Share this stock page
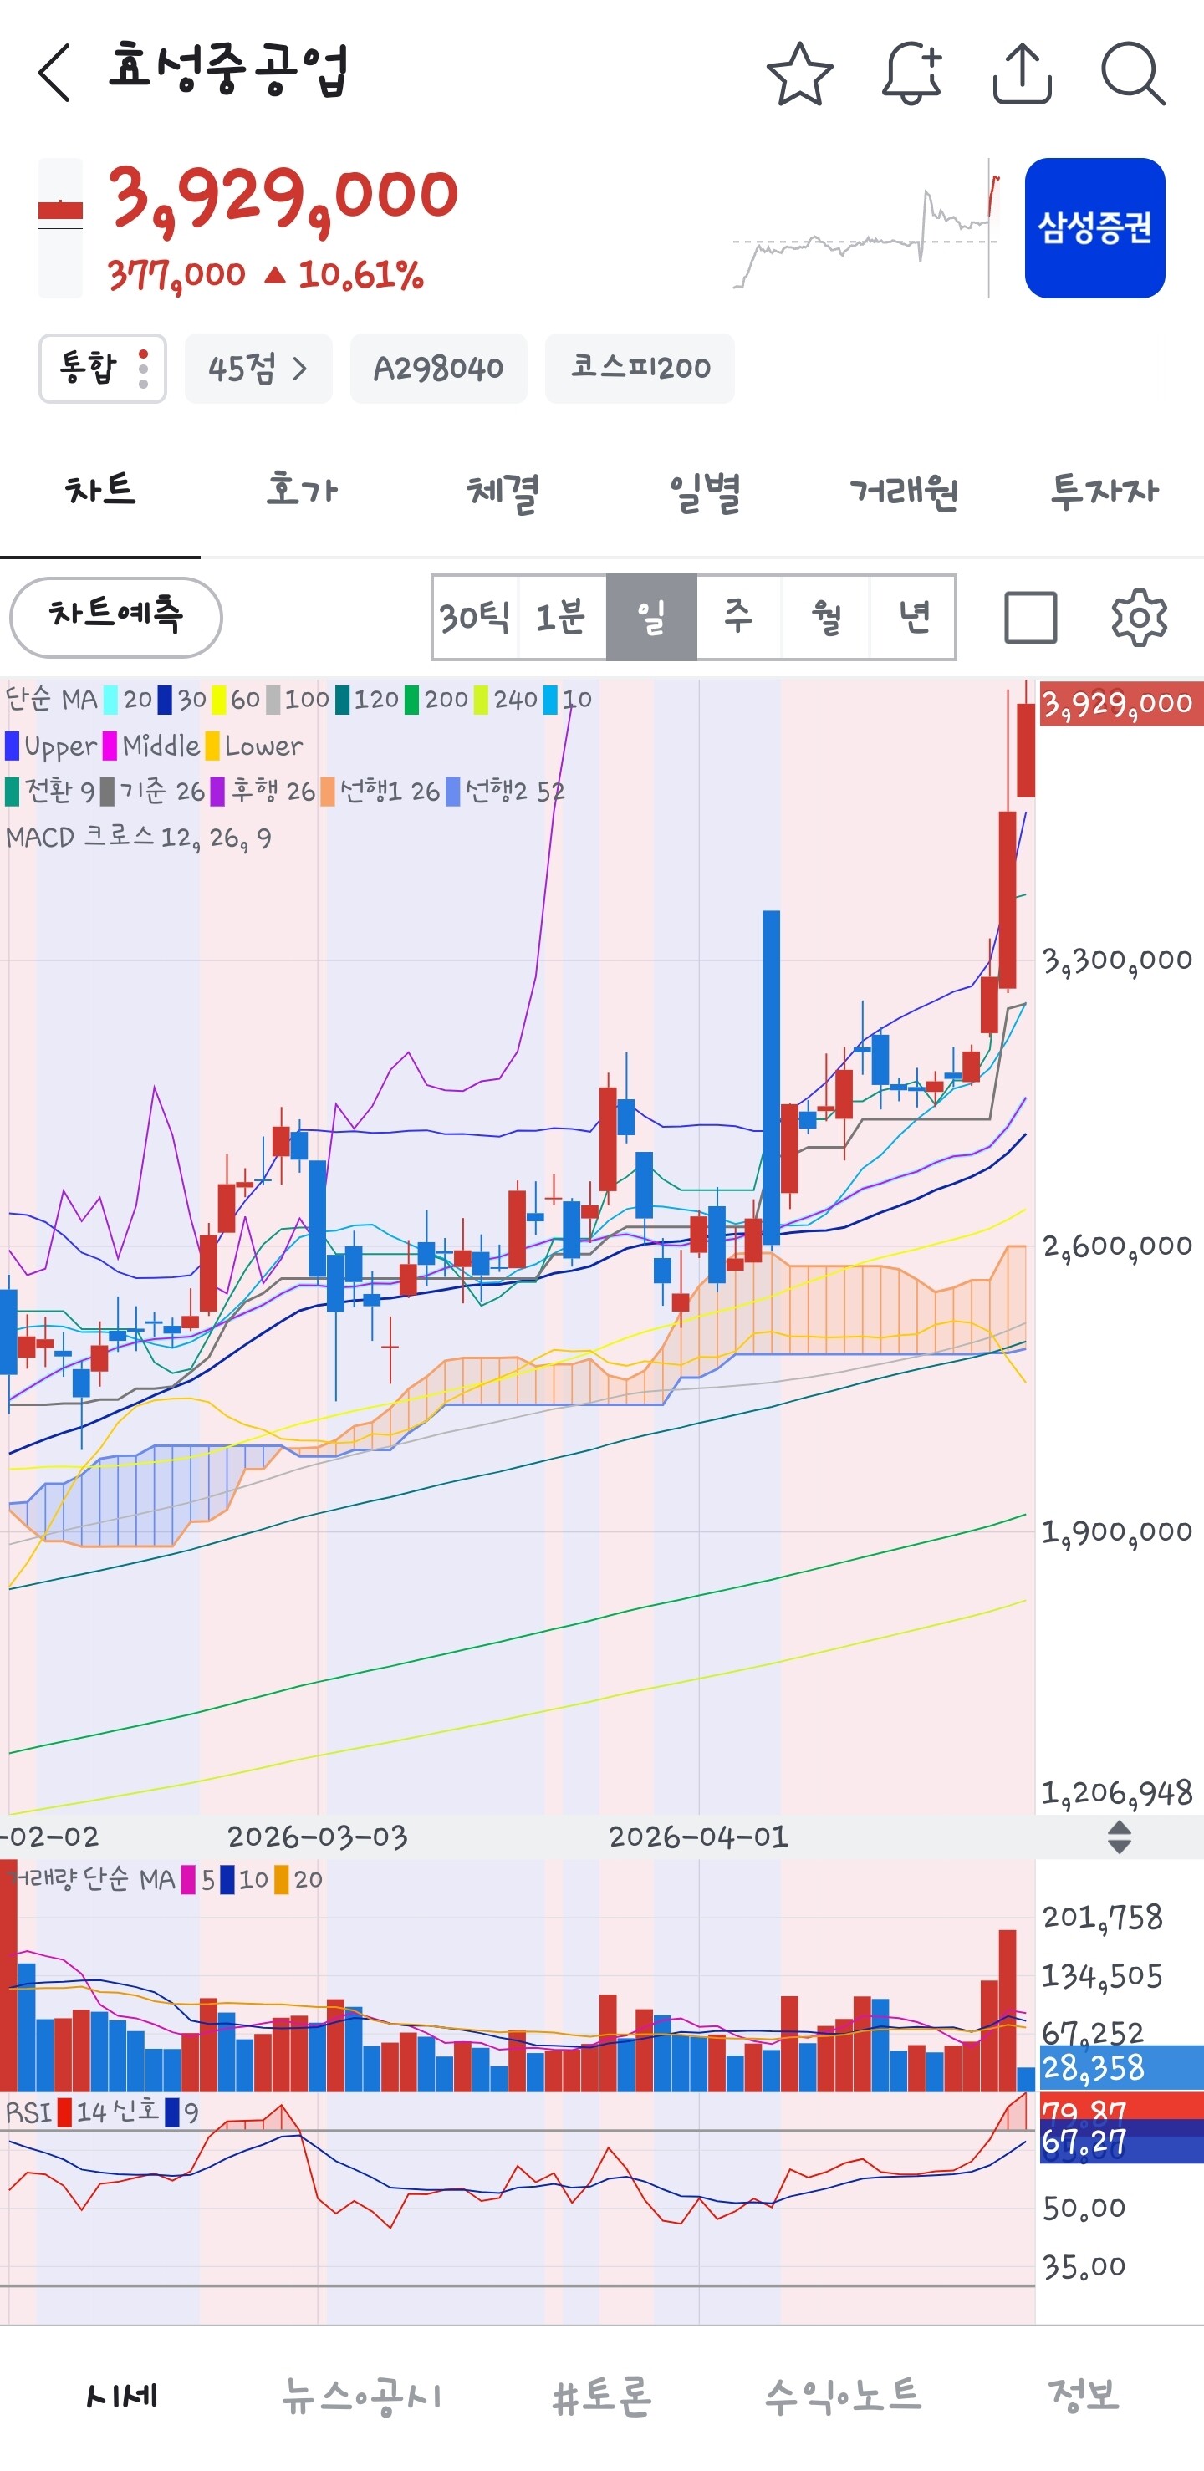The image size is (1204, 2471). [1022, 73]
